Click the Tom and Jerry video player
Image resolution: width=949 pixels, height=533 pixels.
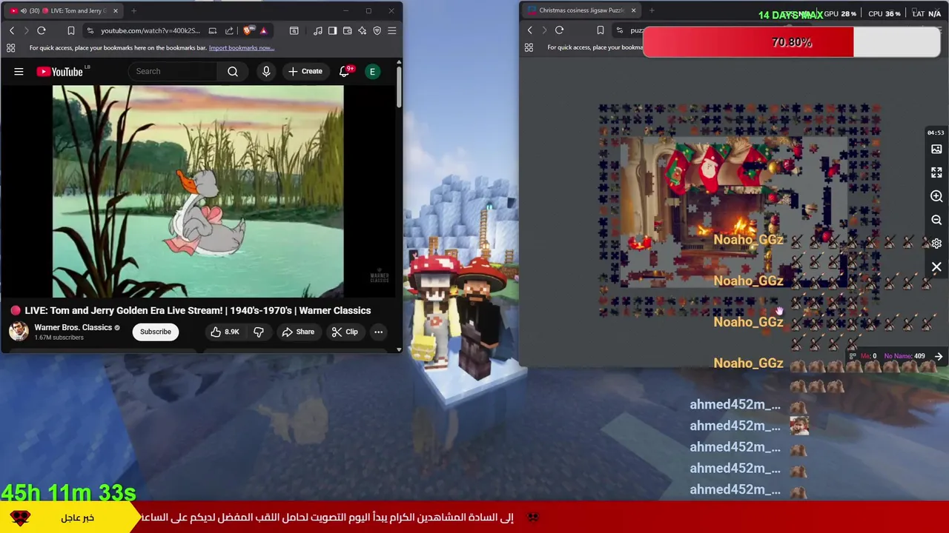(x=198, y=191)
